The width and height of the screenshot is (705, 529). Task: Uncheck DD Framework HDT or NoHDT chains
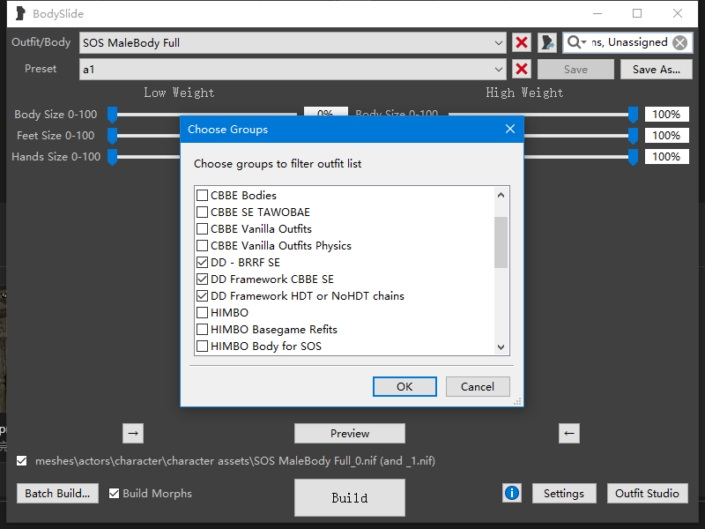203,296
